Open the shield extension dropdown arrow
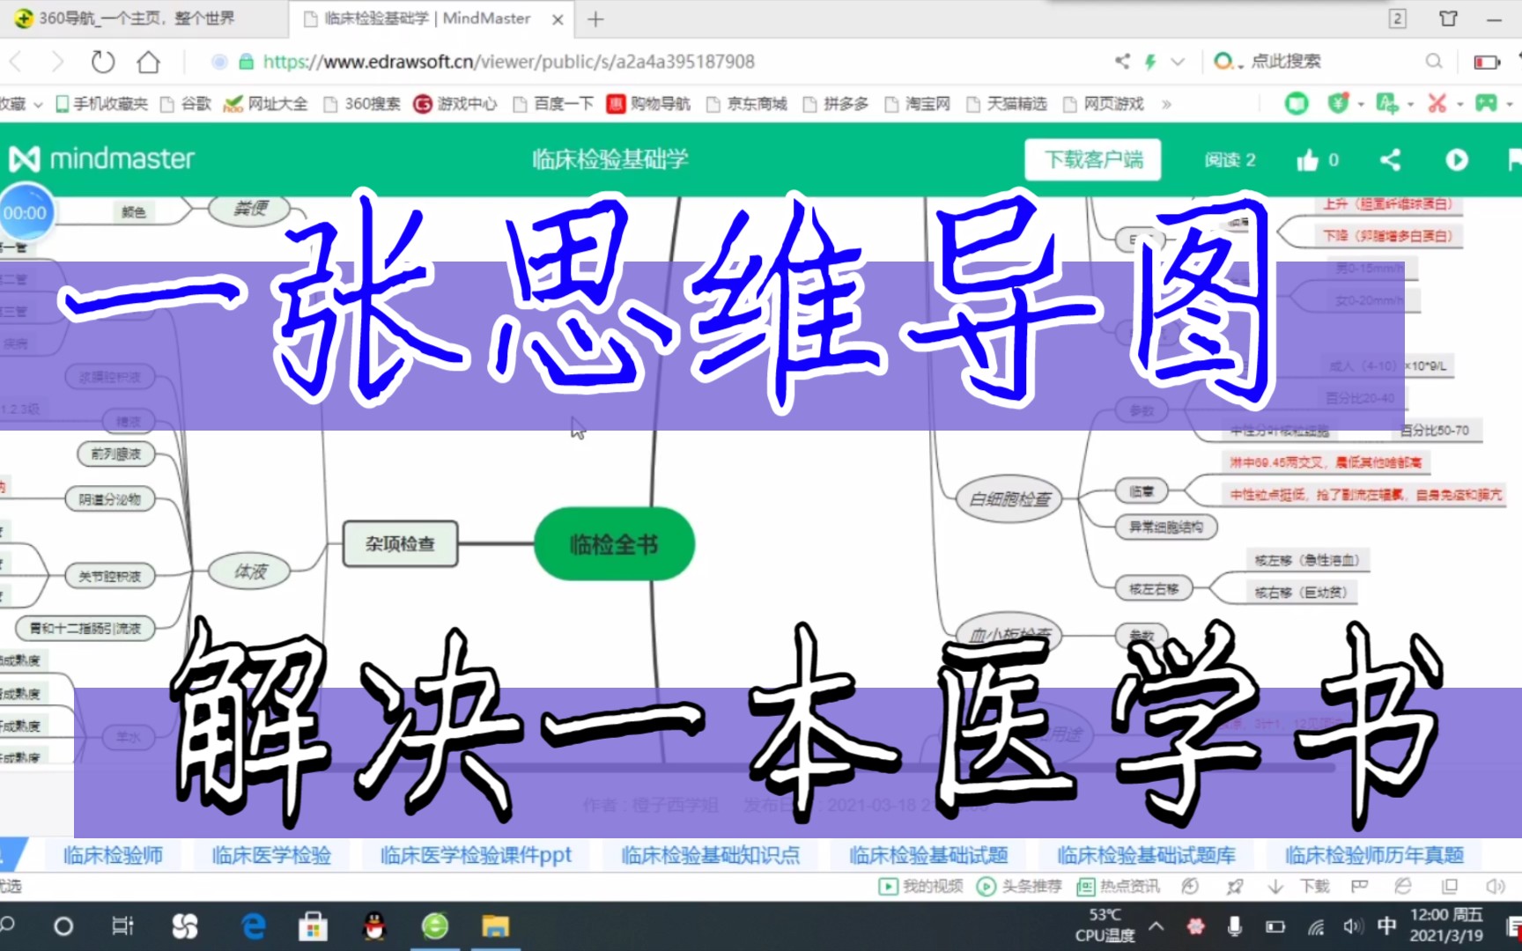 pyautogui.click(x=1361, y=105)
